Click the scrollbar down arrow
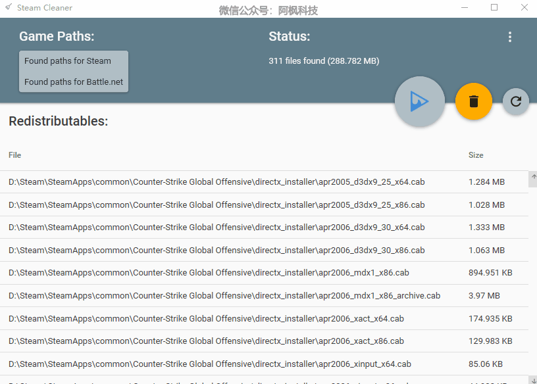Screen dimensions: 537x384 click(533, 380)
